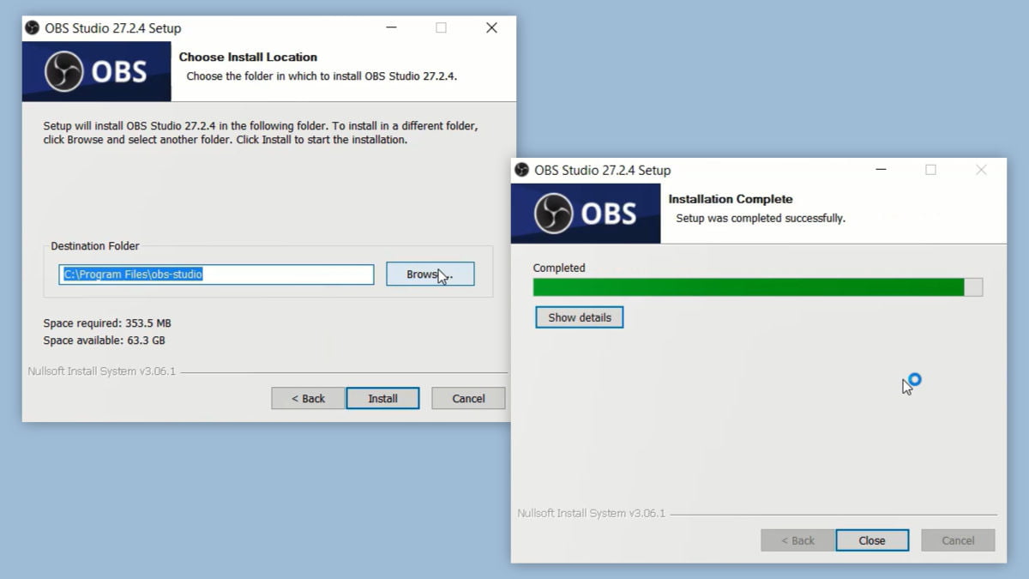
Task: Click the 'Destination Folder' group label
Action: click(95, 246)
